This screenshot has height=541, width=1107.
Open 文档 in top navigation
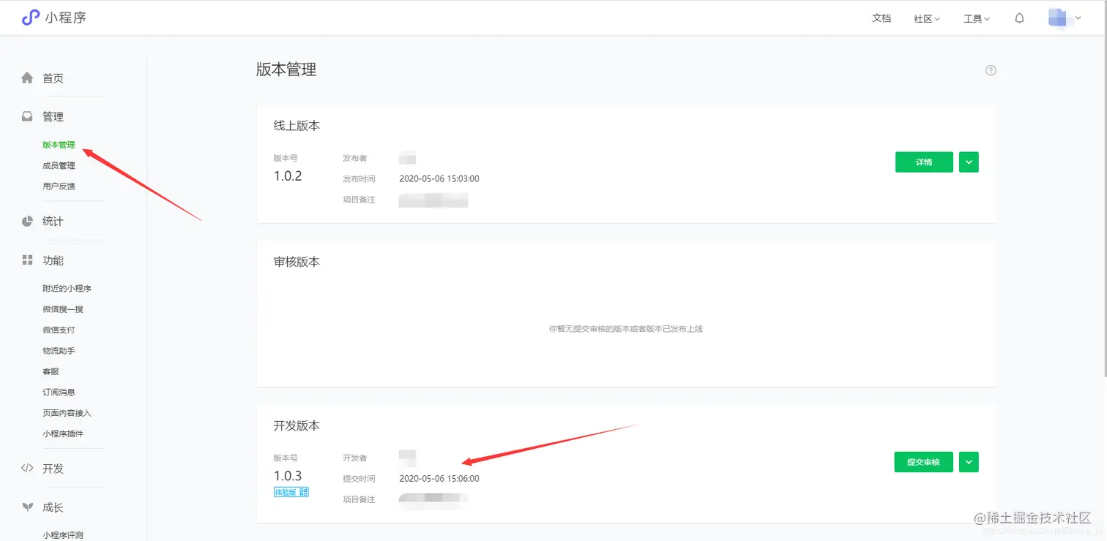click(x=881, y=18)
